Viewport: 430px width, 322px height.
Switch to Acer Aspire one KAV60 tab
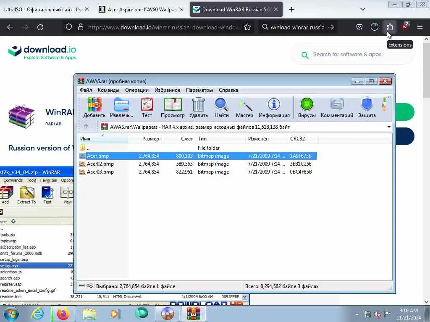click(x=141, y=10)
